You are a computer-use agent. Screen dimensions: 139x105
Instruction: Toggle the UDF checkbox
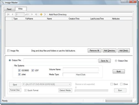[33, 70]
